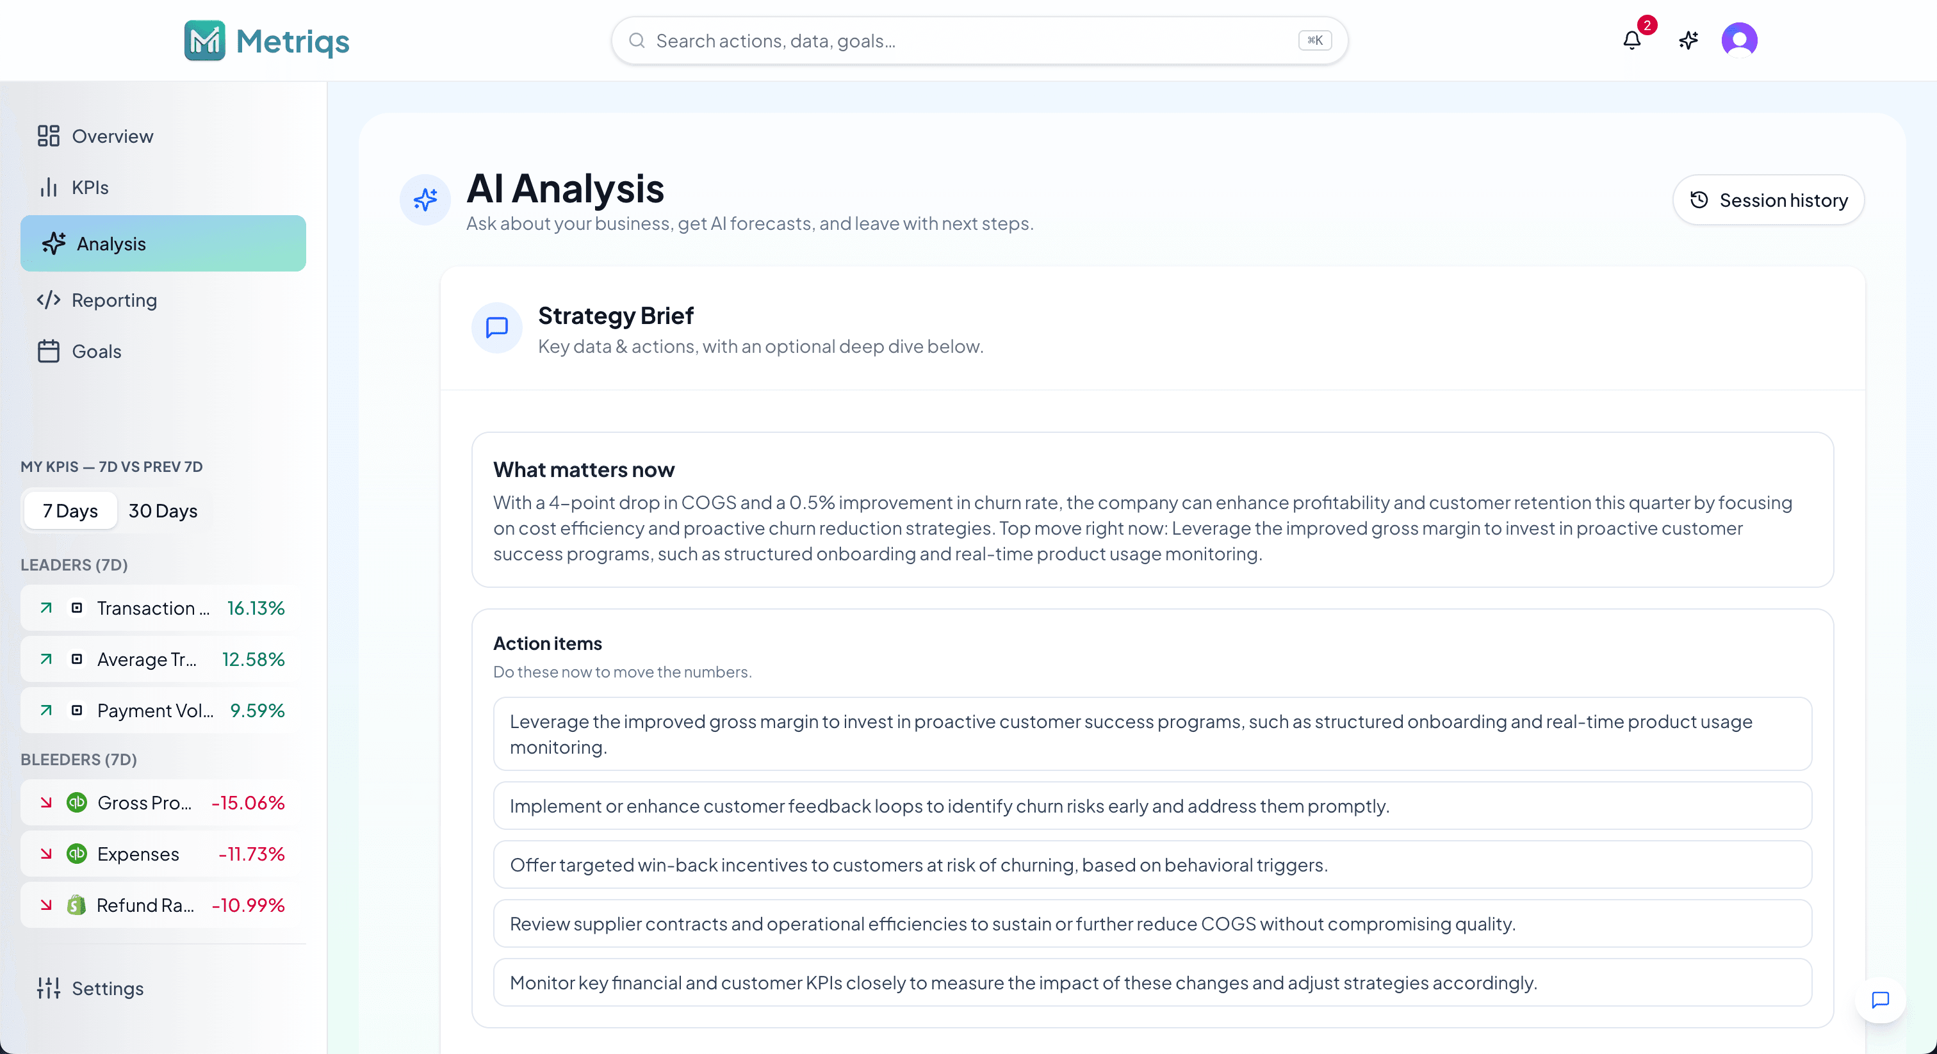Focus the search actions input field
The width and height of the screenshot is (1937, 1054).
pyautogui.click(x=970, y=40)
